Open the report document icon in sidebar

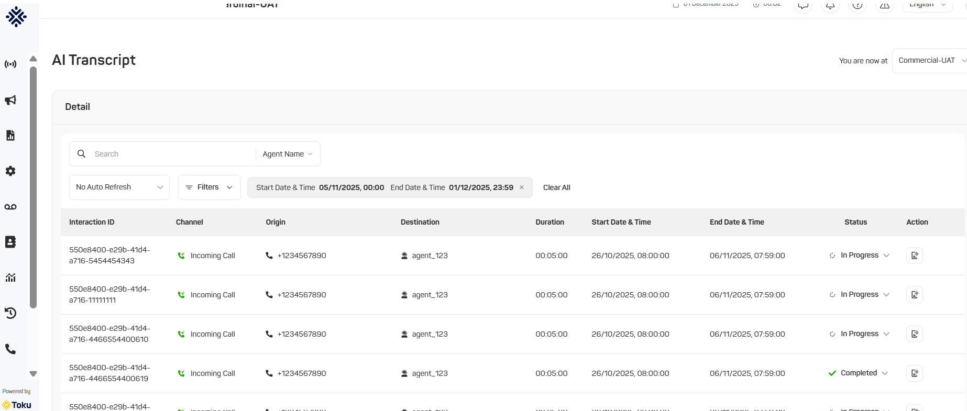point(10,136)
